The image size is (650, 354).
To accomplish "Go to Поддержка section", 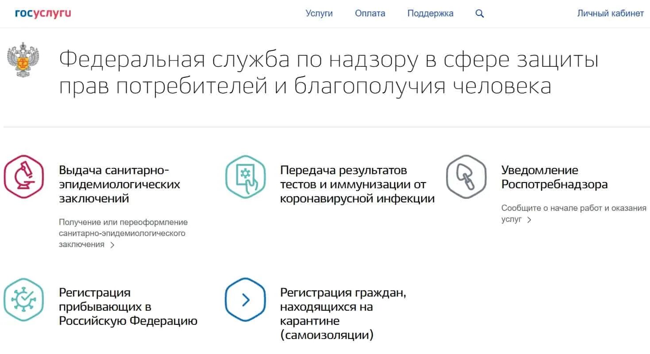I will tap(430, 13).
